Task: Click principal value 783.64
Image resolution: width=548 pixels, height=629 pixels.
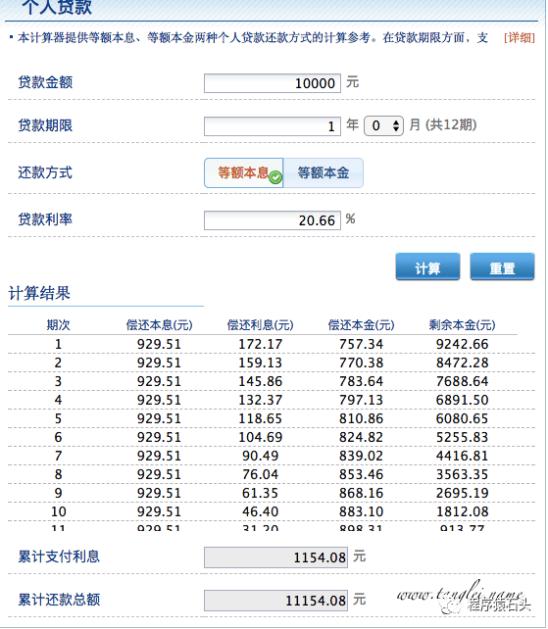Action: (362, 381)
